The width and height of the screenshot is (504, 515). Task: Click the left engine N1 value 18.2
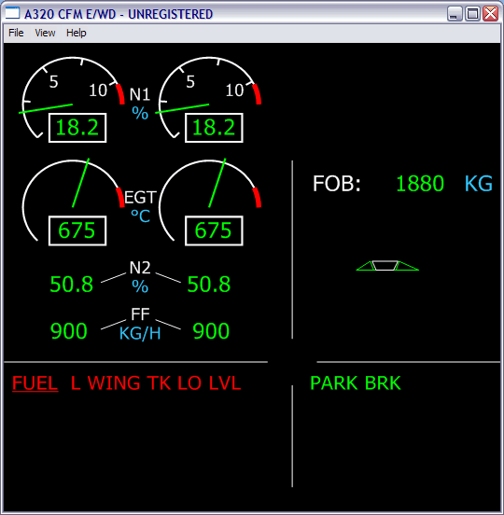coord(77,128)
